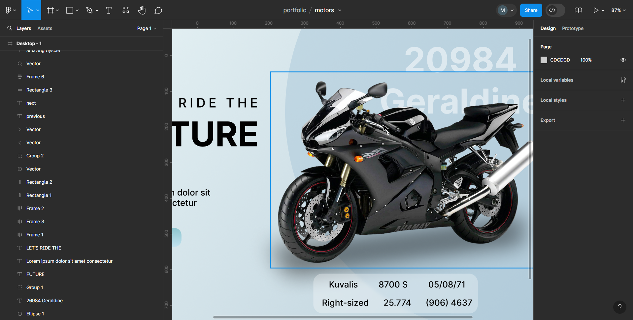Open presentation options chevron
The image size is (633, 320).
coord(603,11)
